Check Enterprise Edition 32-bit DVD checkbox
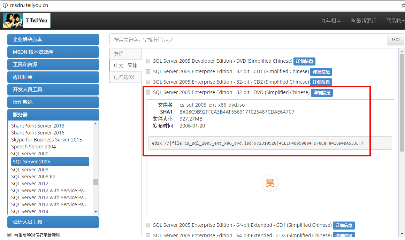The height and width of the screenshot is (240, 405). [148, 92]
